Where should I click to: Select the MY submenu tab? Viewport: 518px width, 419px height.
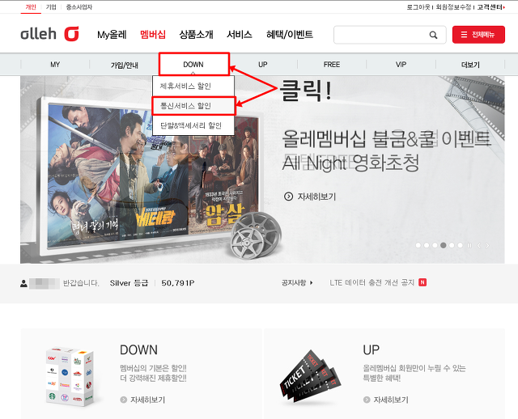click(x=55, y=65)
